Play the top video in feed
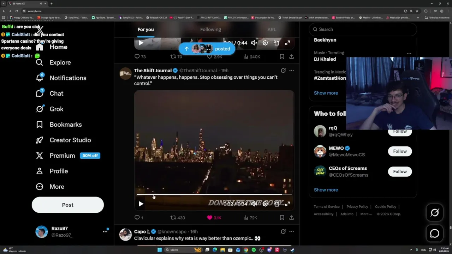The image size is (452, 254). click(141, 43)
